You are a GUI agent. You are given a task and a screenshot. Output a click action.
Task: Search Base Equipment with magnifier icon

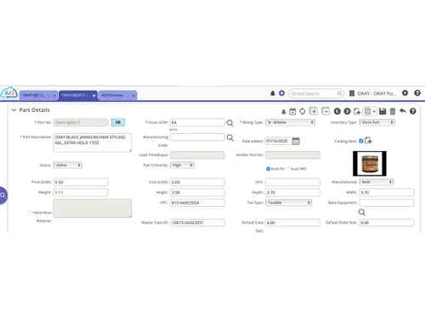[x=362, y=212]
